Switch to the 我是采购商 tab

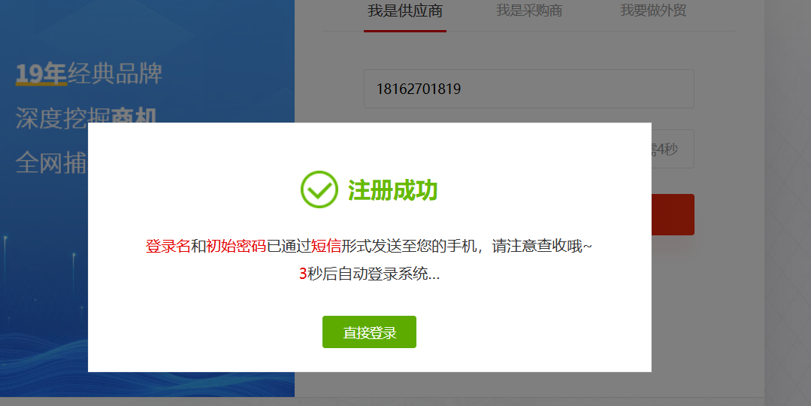click(x=529, y=11)
